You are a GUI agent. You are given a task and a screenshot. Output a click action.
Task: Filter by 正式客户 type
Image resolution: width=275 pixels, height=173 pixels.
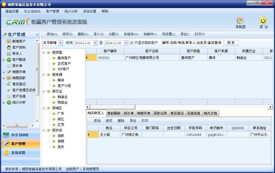(x=64, y=64)
